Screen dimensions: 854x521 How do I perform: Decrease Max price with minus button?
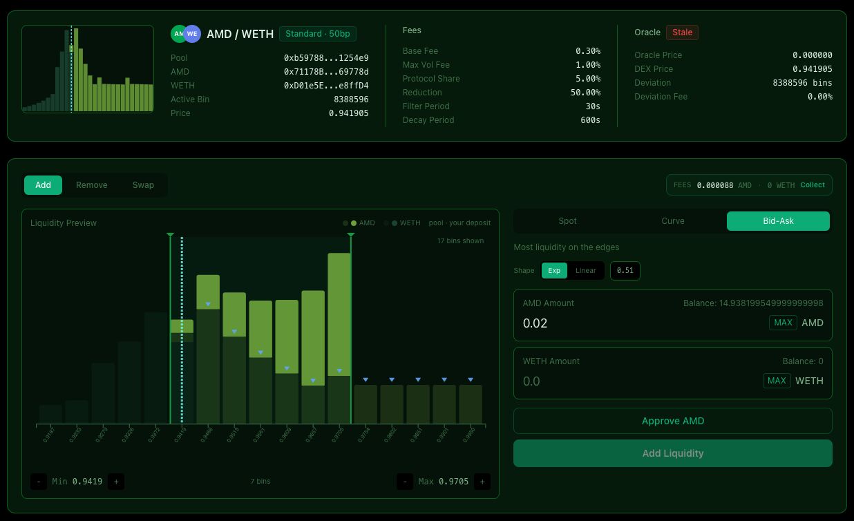pos(405,482)
